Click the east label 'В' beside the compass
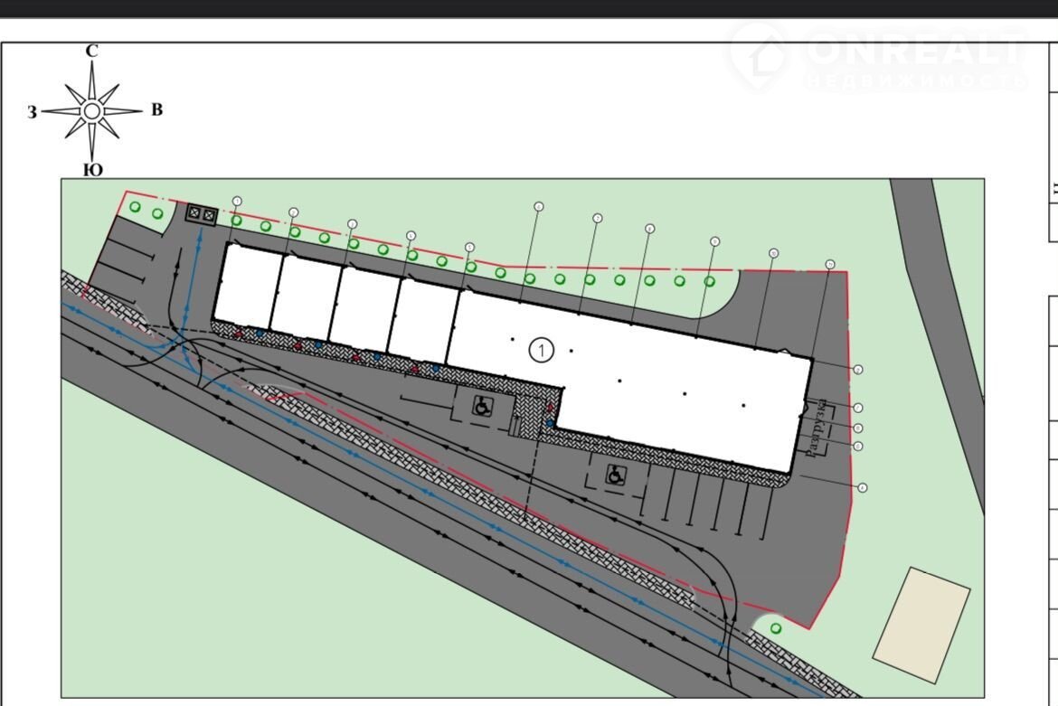This screenshot has width=1058, height=706. [x=156, y=110]
